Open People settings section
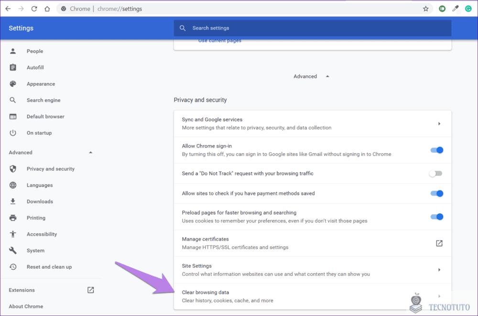Screen dimensions: 478x316 click(x=35, y=51)
